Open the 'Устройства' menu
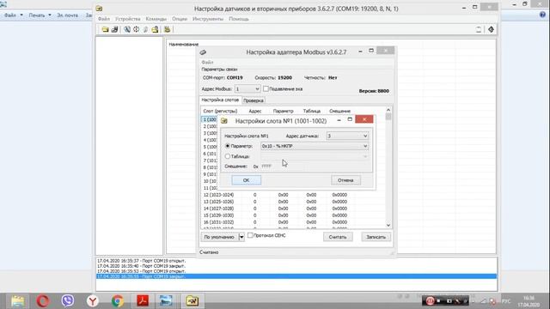 point(128,19)
